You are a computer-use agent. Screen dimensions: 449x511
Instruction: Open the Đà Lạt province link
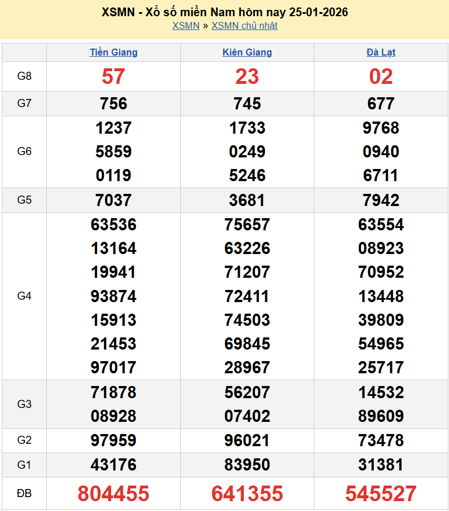point(381,52)
